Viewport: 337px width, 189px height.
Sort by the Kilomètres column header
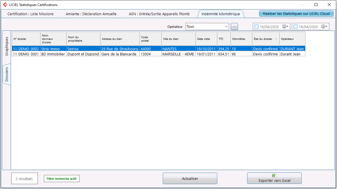click(241, 39)
